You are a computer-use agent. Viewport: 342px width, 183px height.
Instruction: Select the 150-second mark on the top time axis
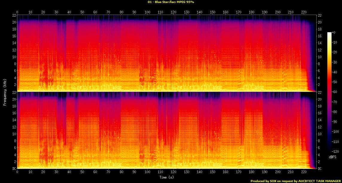[213, 12]
